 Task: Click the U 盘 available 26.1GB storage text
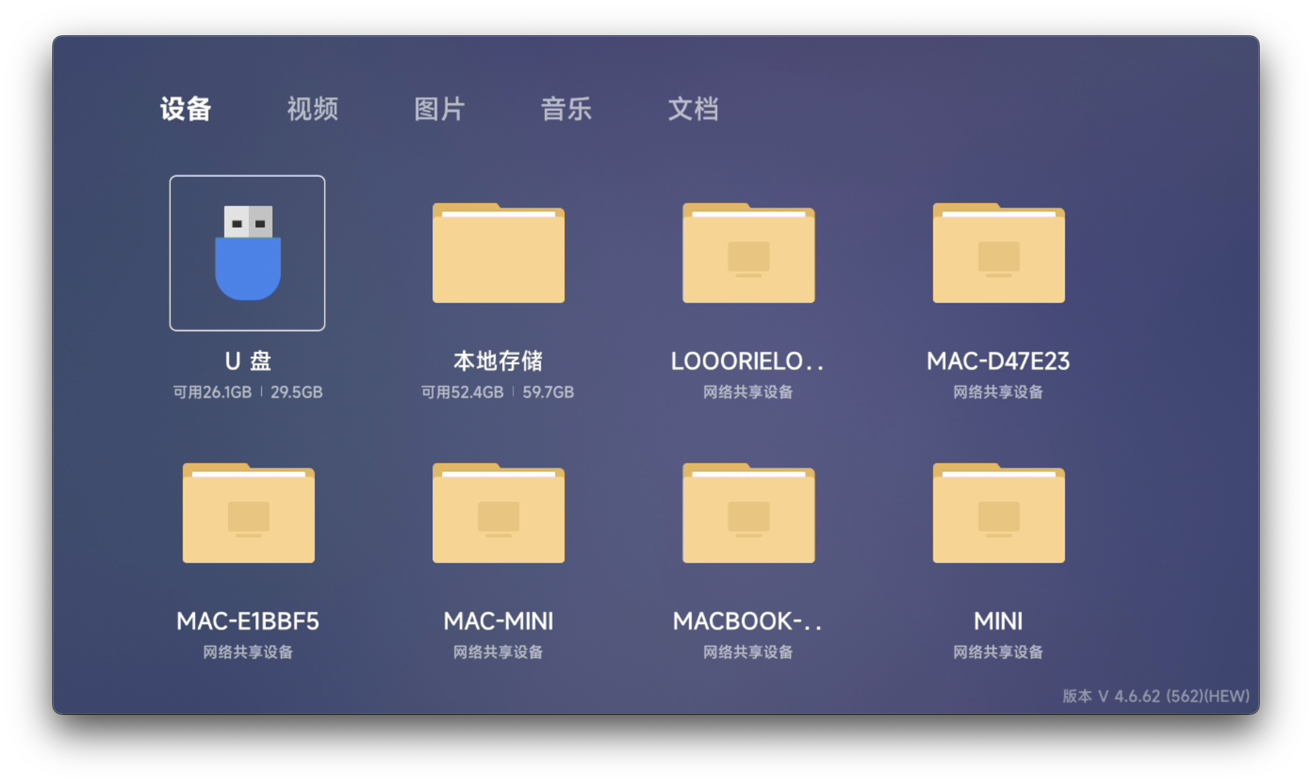pyautogui.click(x=213, y=392)
